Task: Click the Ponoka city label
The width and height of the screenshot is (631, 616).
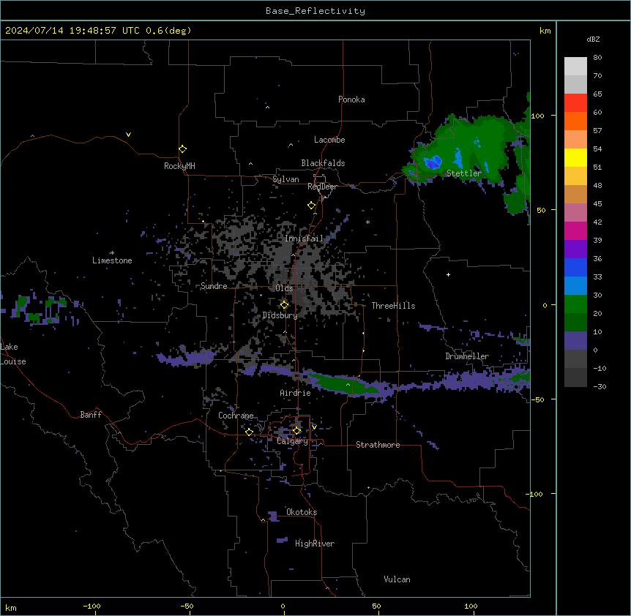Action: [x=351, y=99]
